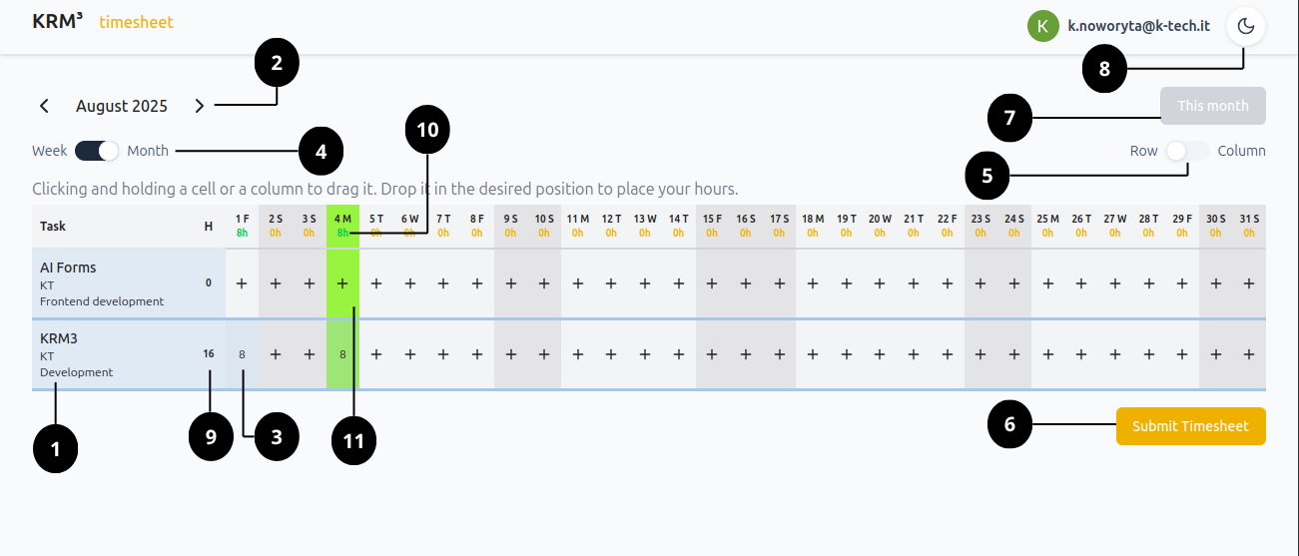This screenshot has width=1299, height=556.
Task: Add KRM3 hours on 31 S
Action: coord(1248,353)
